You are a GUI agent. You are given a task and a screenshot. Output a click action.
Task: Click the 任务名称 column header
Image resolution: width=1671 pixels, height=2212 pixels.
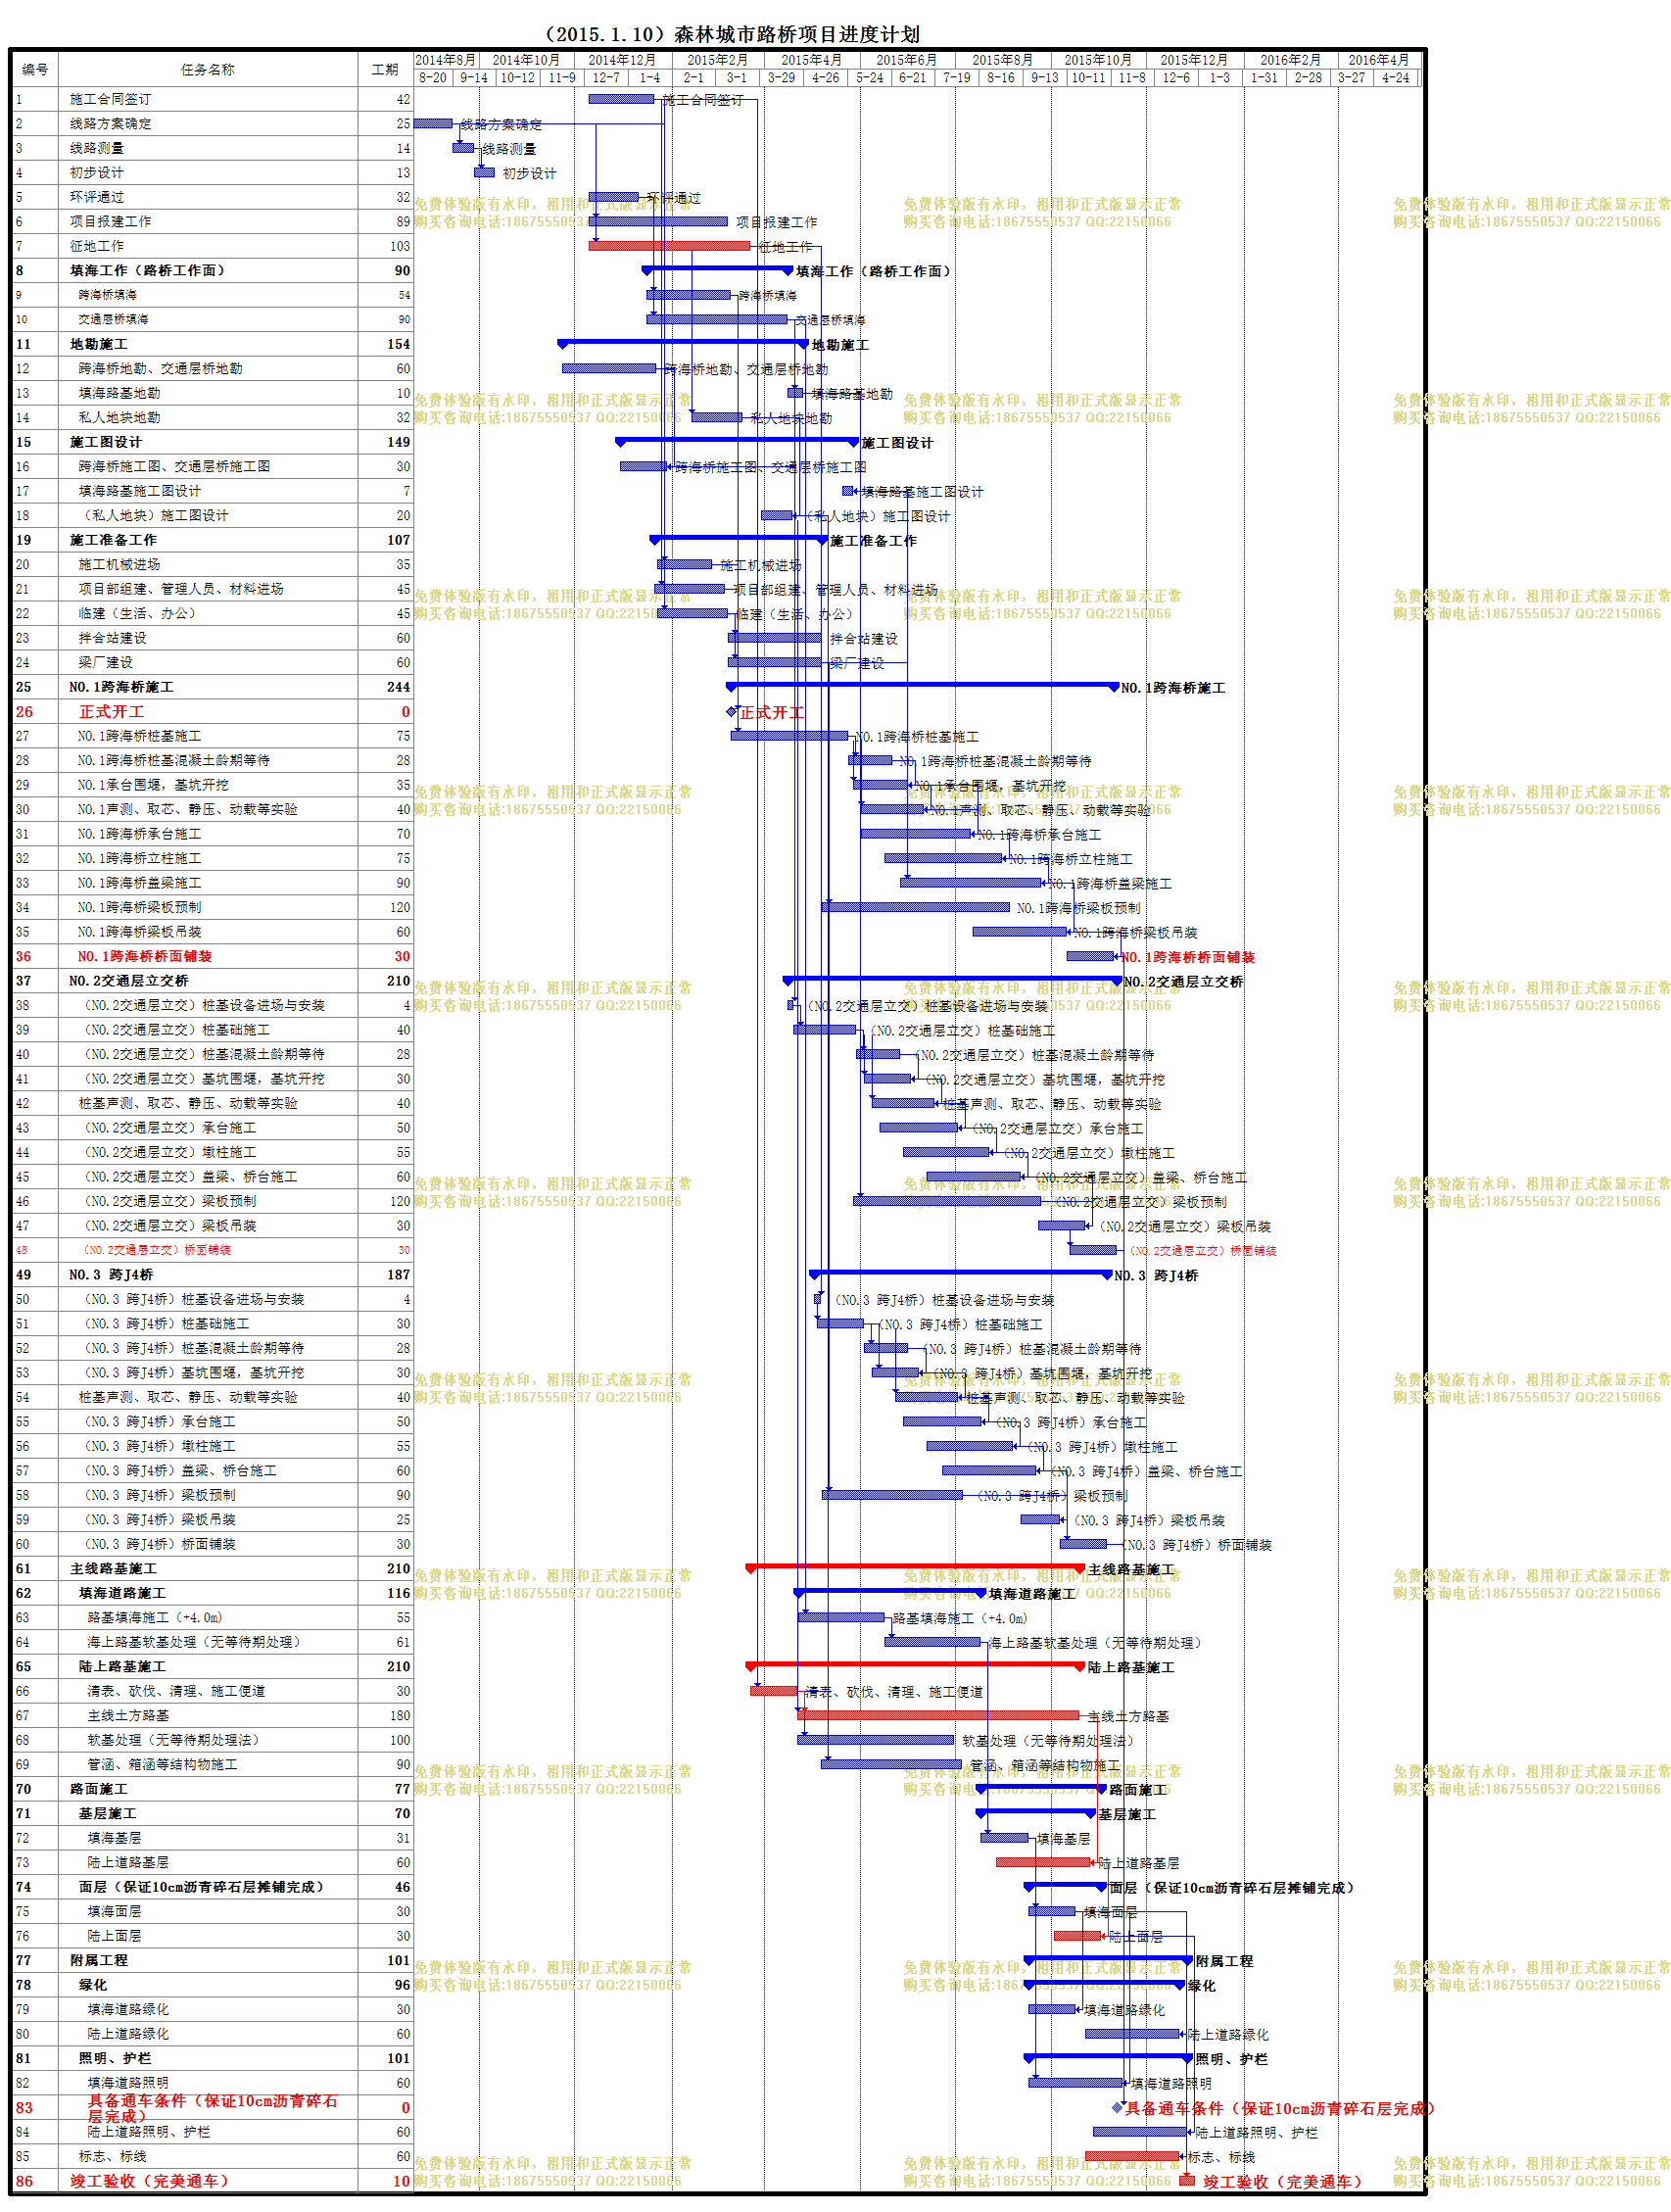tap(208, 69)
